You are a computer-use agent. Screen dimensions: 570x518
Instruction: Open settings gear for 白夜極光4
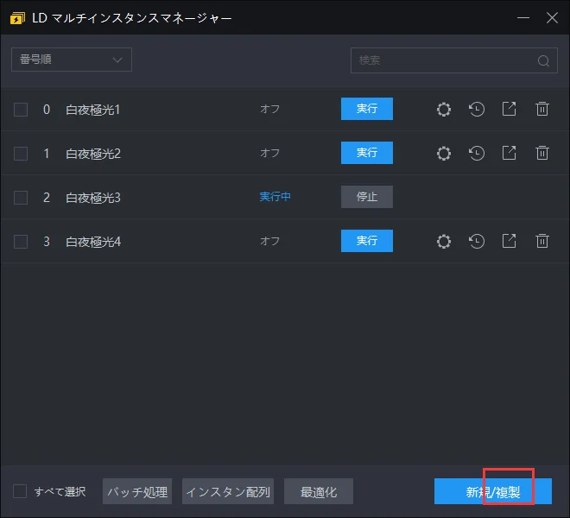pyautogui.click(x=444, y=242)
